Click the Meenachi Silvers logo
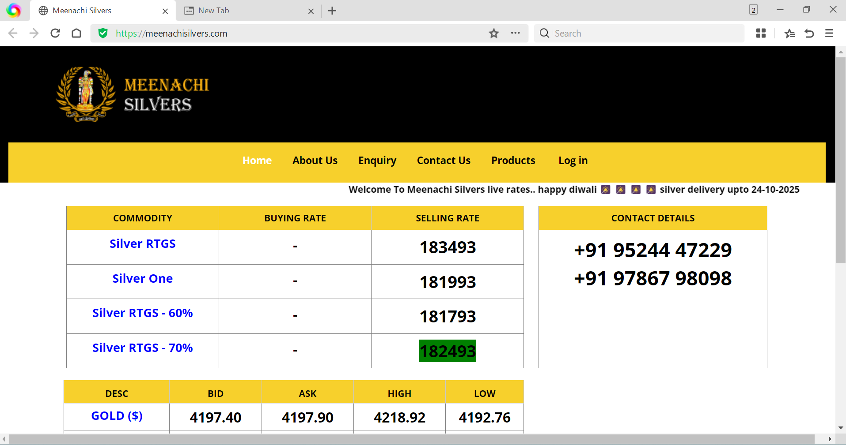Screen dimensions: 846x445 pyautogui.click(x=133, y=94)
